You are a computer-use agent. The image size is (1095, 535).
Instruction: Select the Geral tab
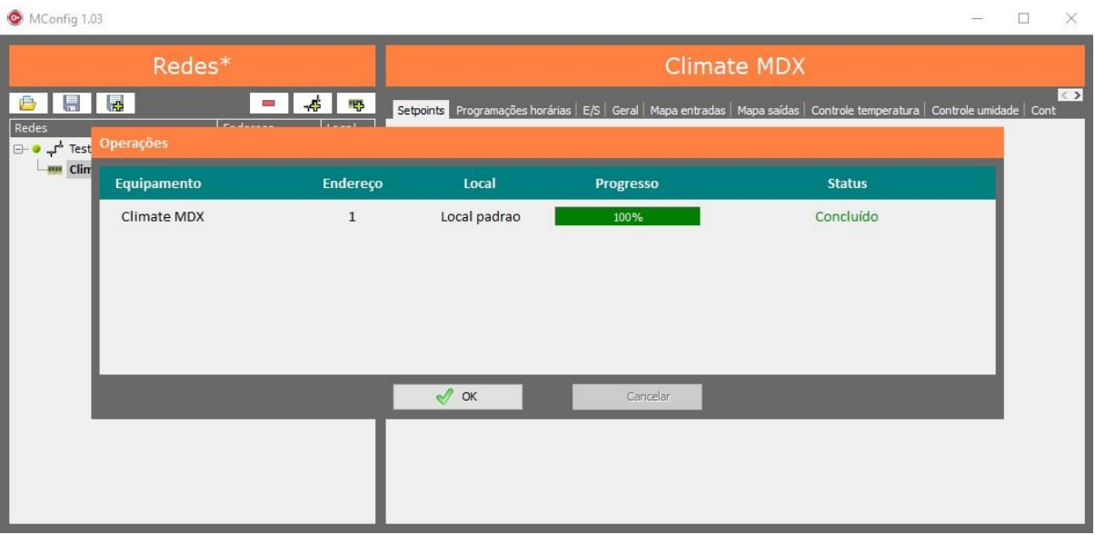(625, 110)
